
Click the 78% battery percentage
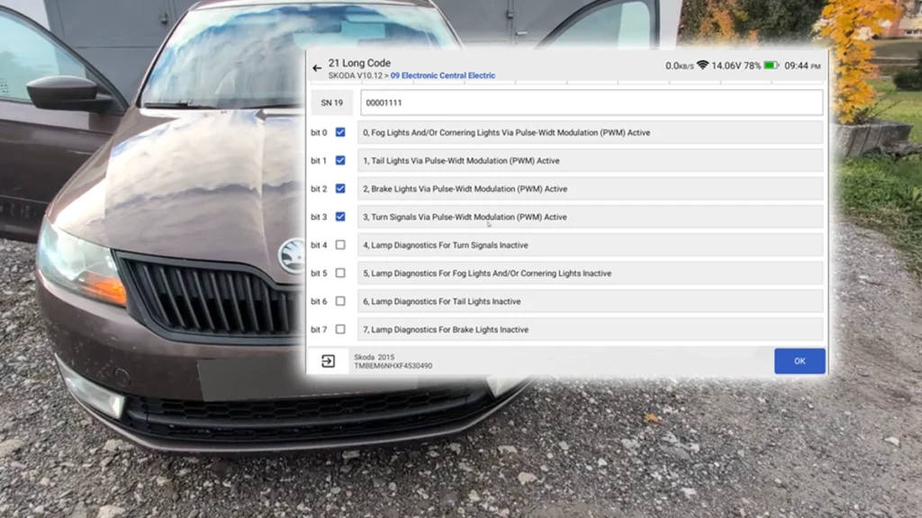click(x=752, y=66)
